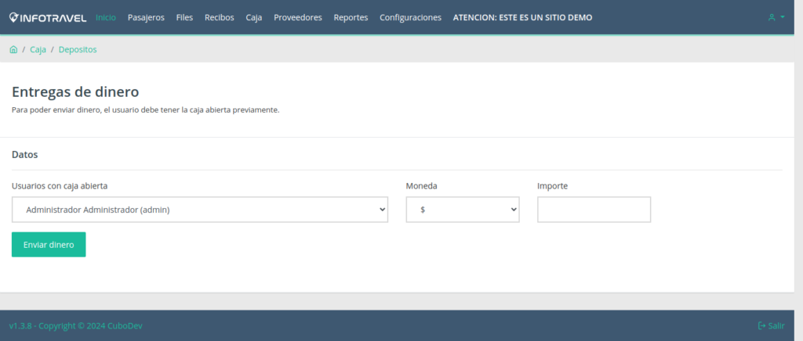803x341 pixels.
Task: Open the Reportes menu
Action: [351, 17]
